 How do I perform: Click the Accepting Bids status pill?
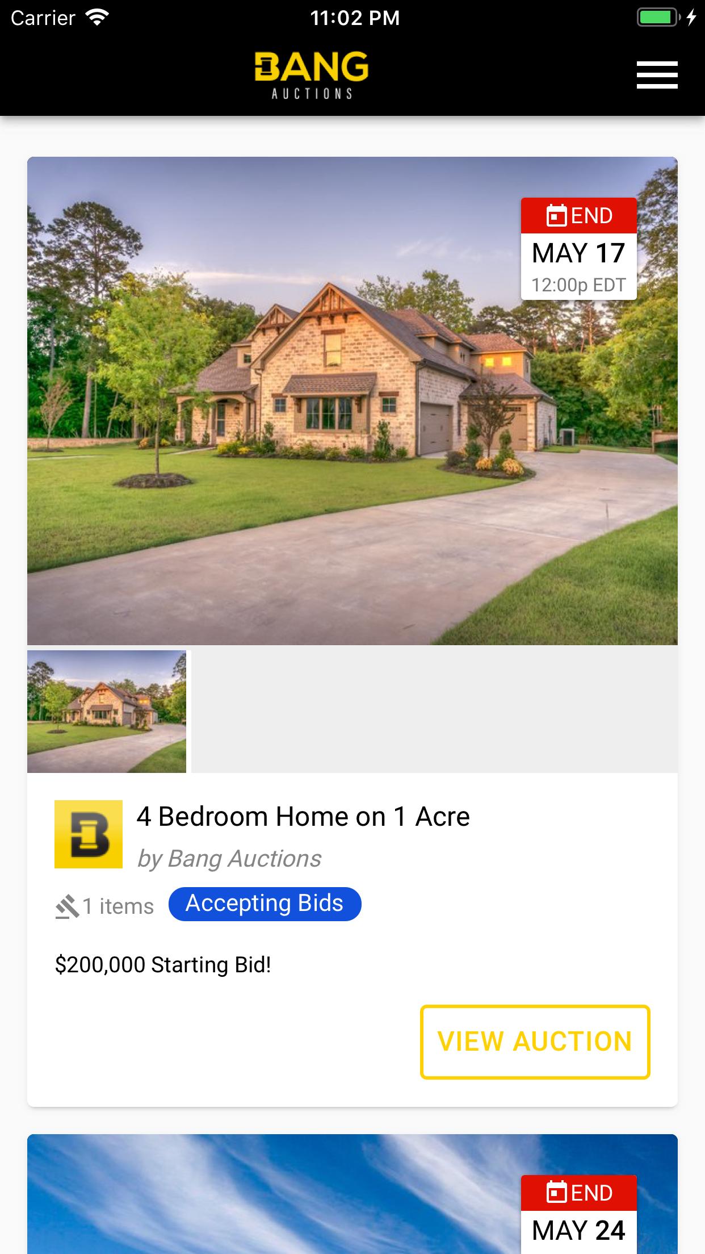point(265,904)
